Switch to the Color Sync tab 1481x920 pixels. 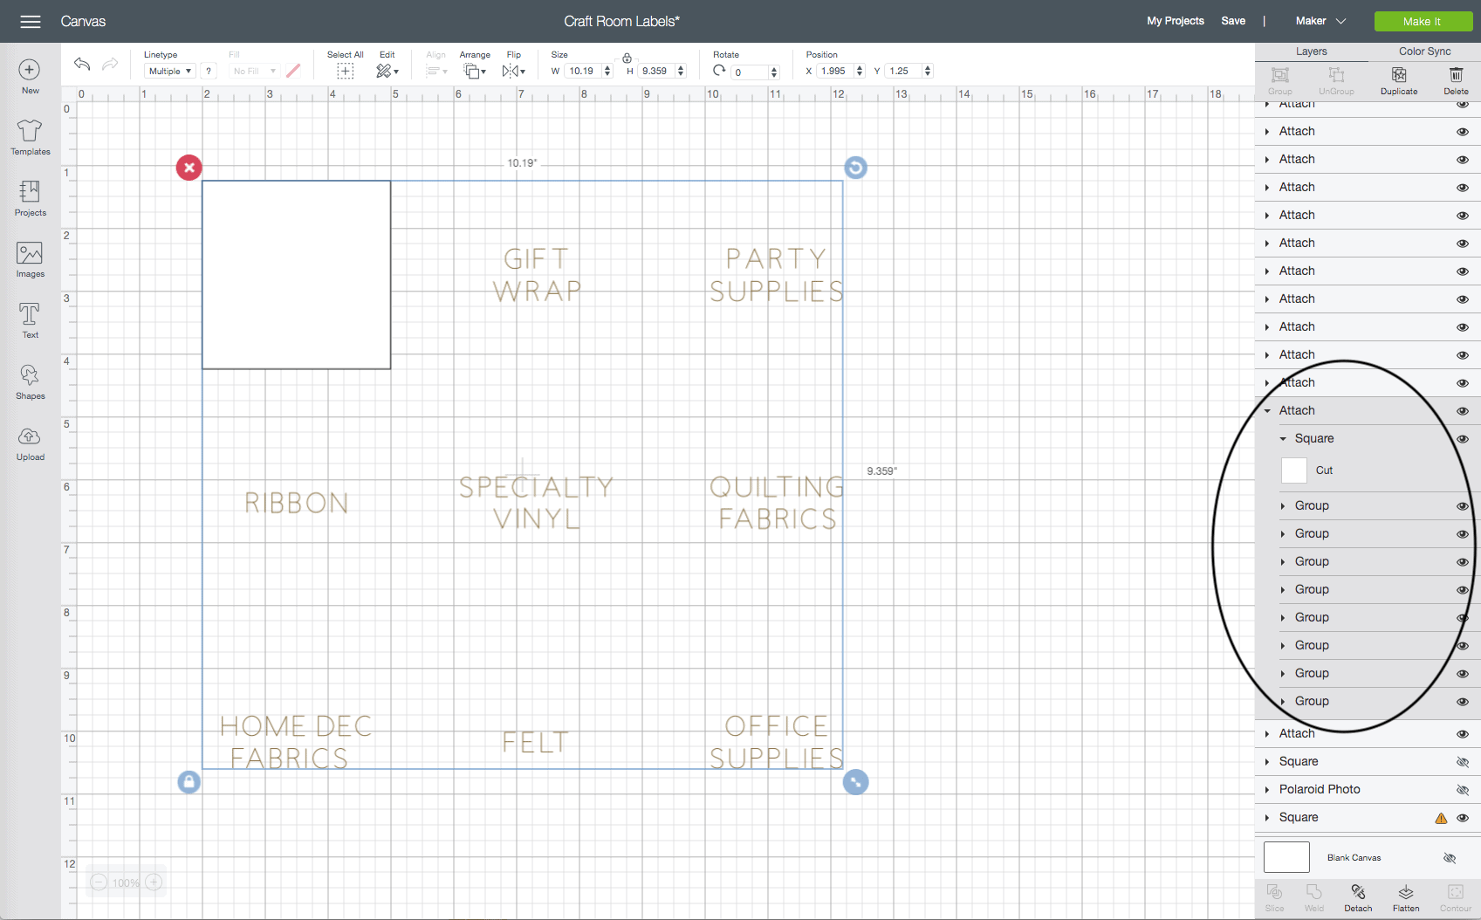pos(1424,51)
